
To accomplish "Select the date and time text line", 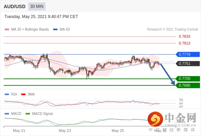I will (x=41, y=17).
